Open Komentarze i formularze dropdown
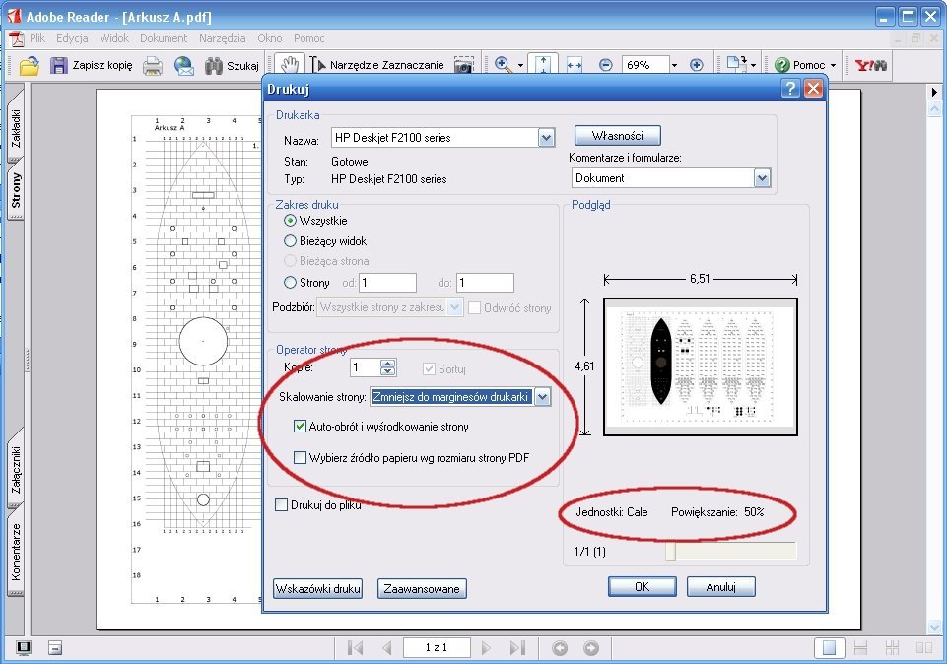947x664 pixels. click(x=761, y=178)
